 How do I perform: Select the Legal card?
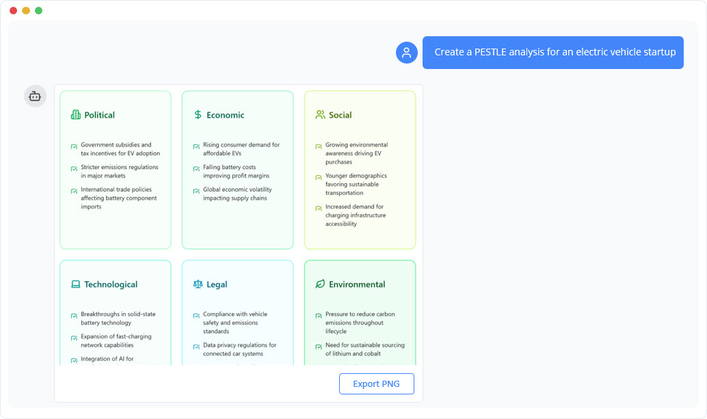(x=237, y=311)
